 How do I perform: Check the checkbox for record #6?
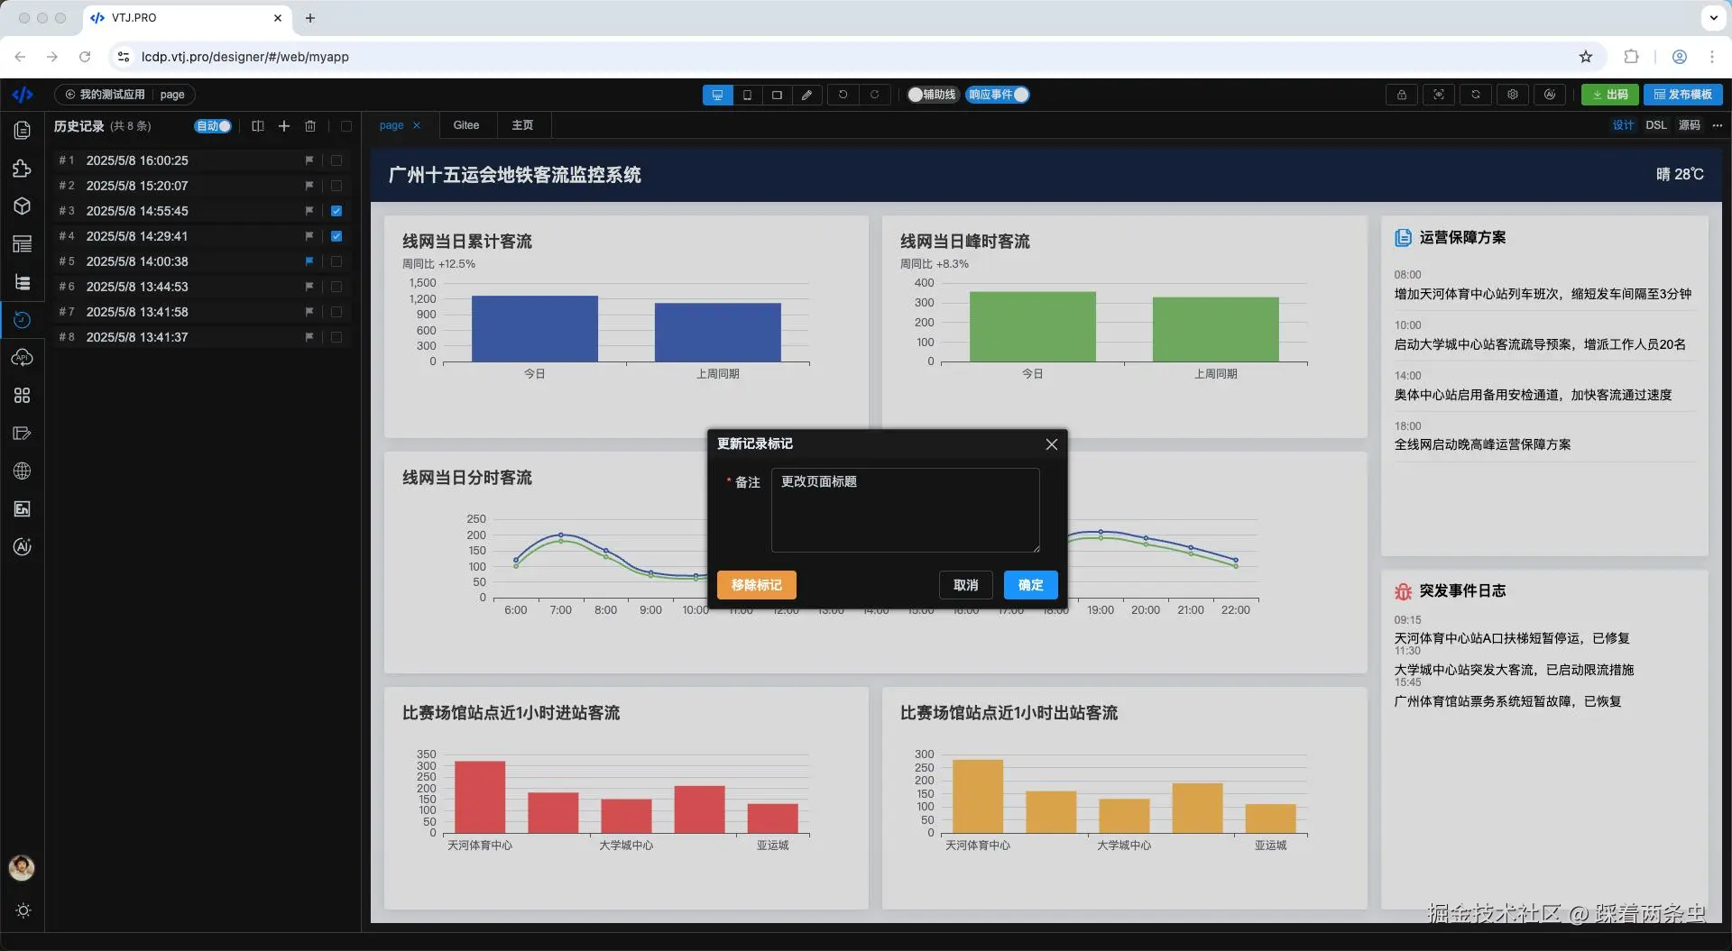point(336,287)
